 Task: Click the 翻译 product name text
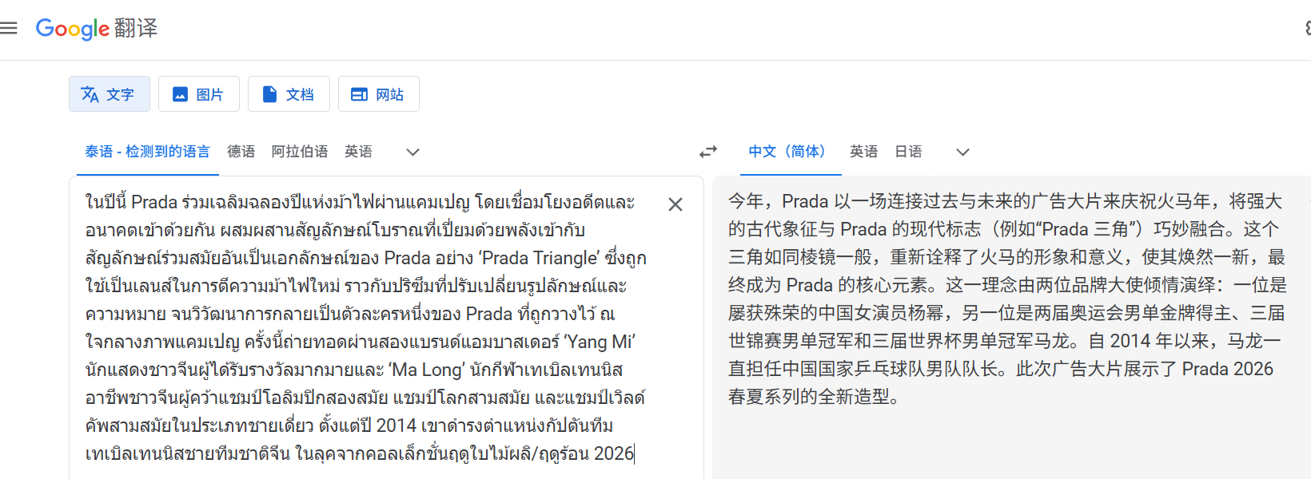click(x=136, y=29)
